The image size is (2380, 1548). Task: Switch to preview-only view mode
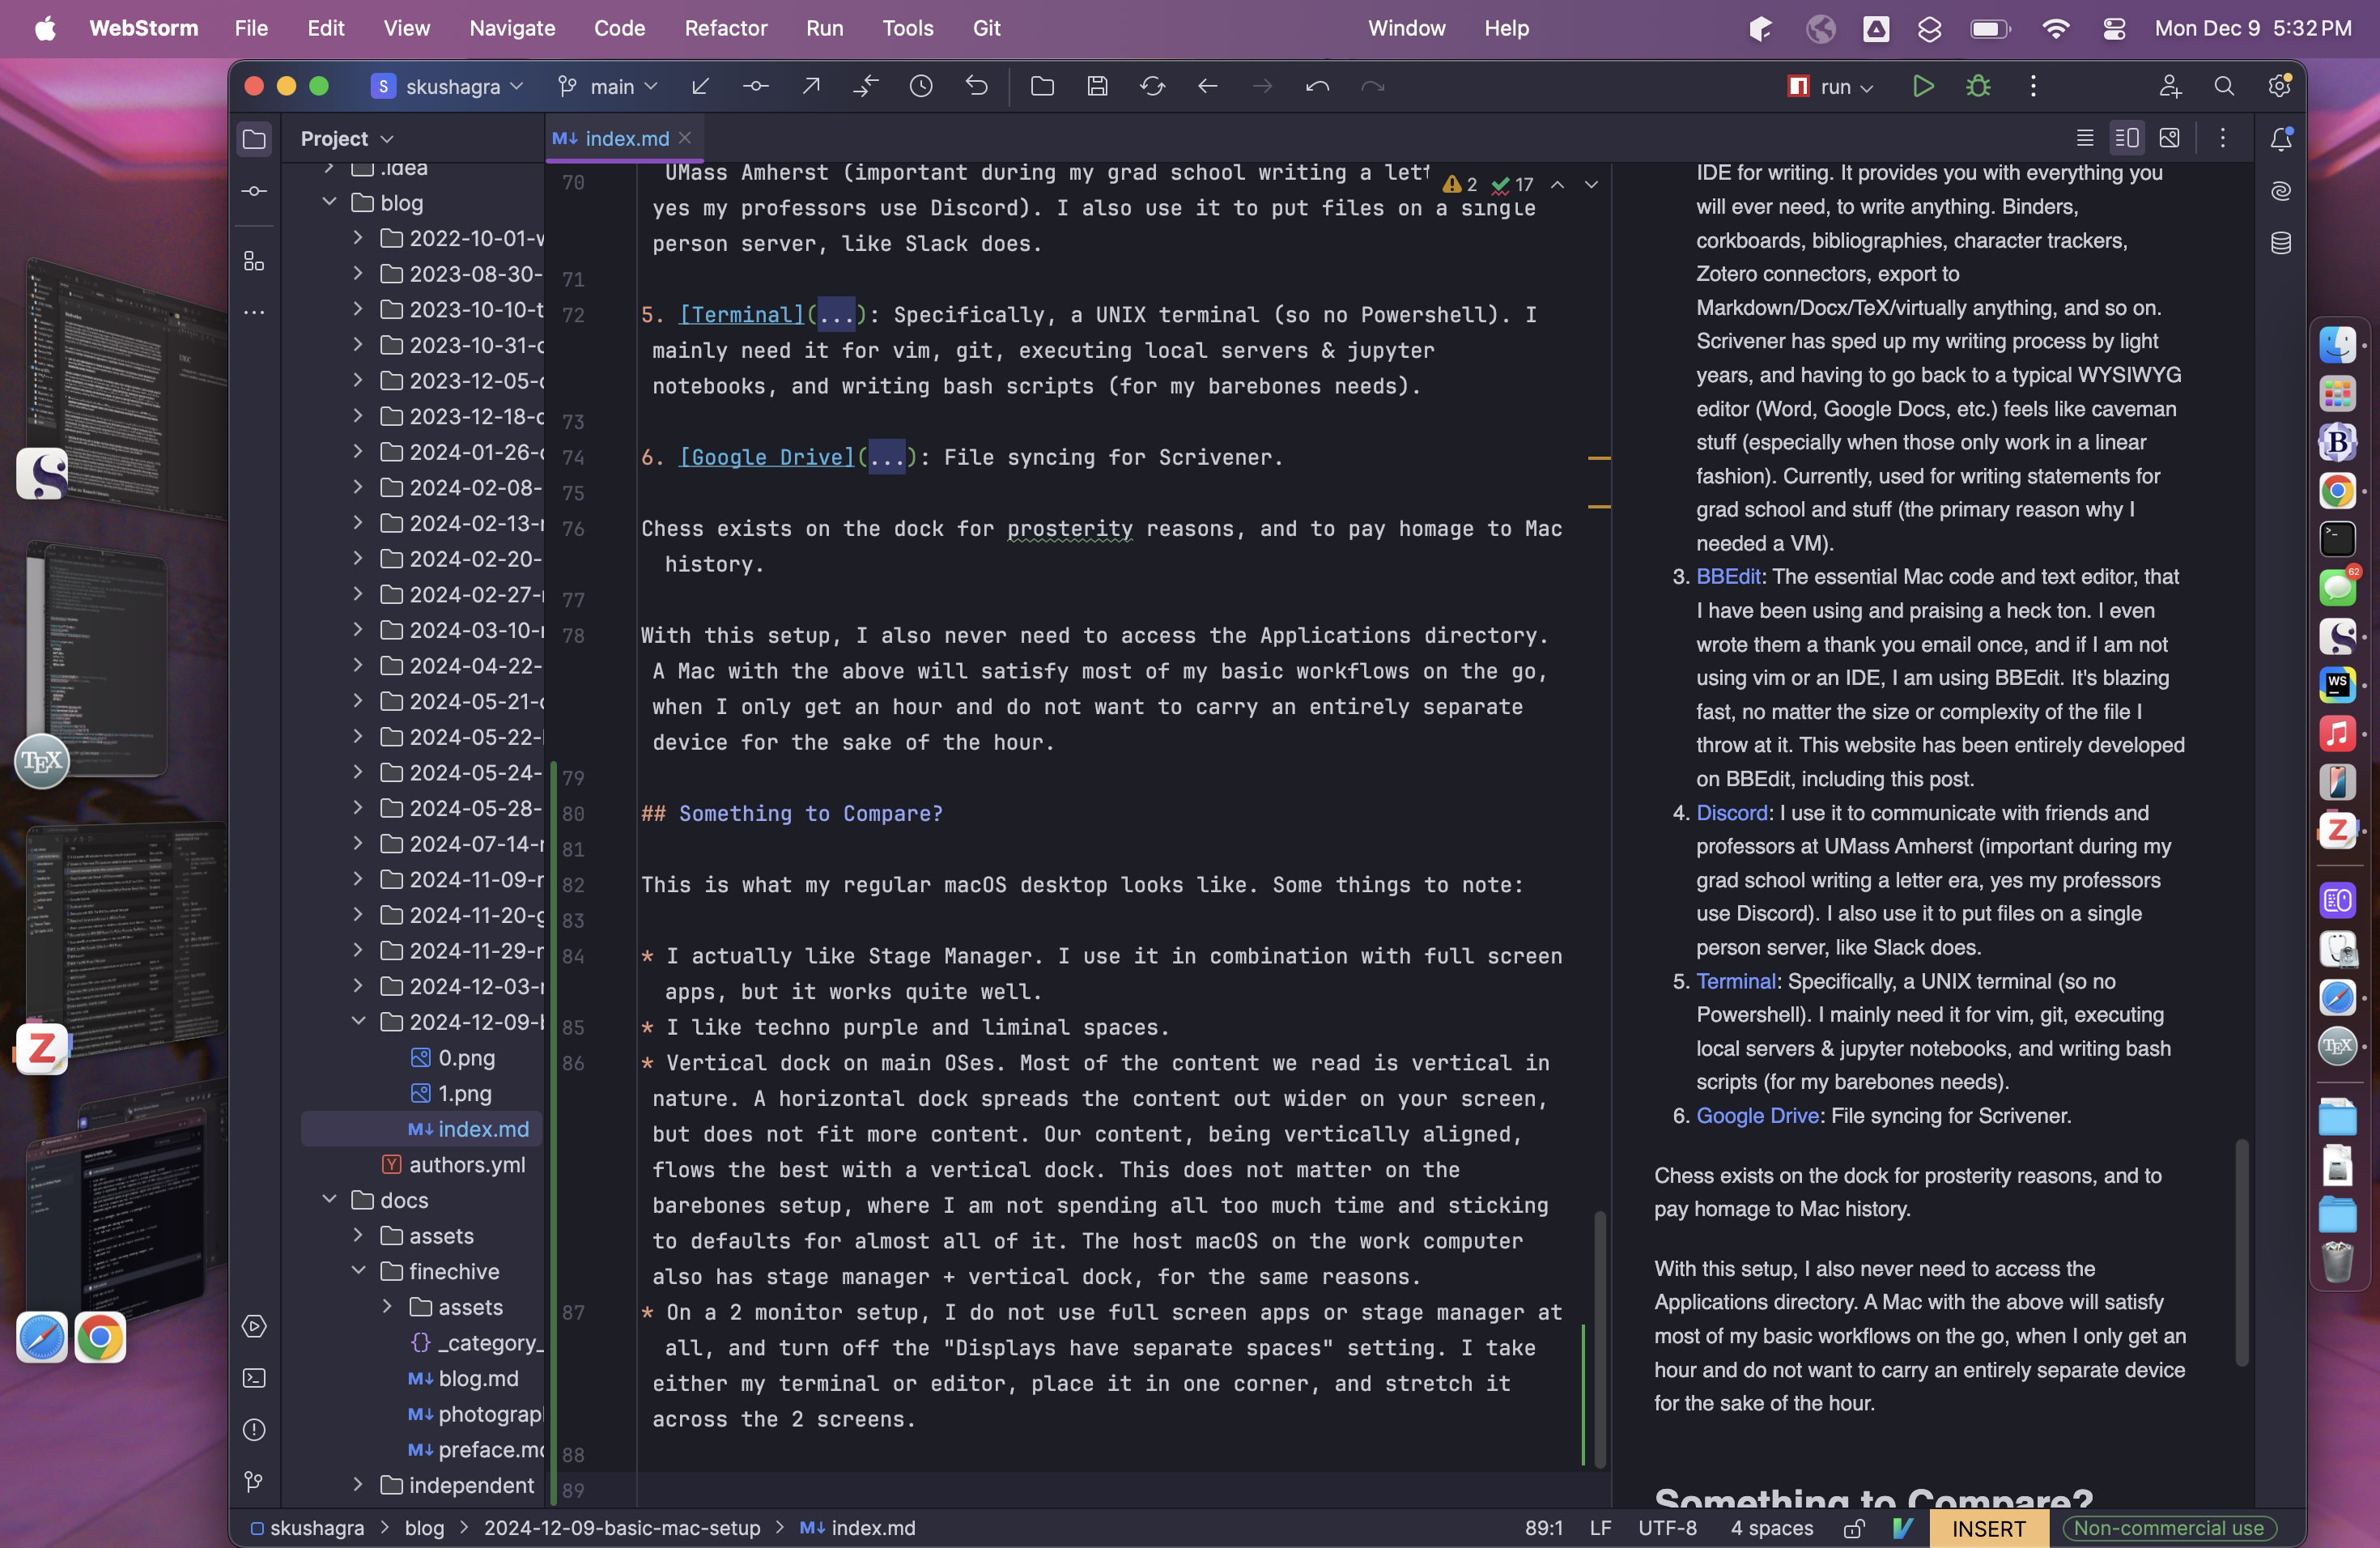click(x=2169, y=138)
